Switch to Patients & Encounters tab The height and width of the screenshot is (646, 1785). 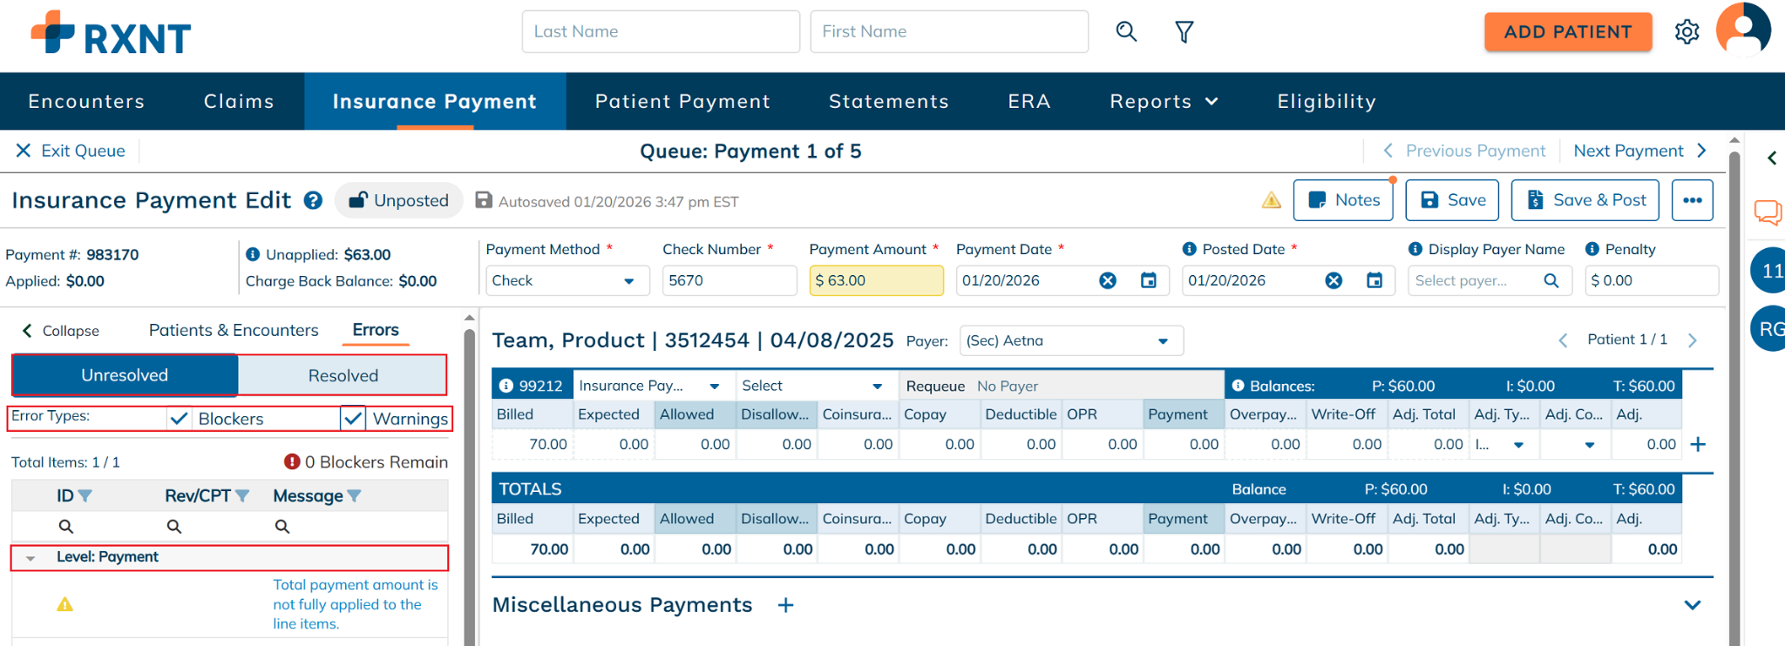tap(234, 330)
